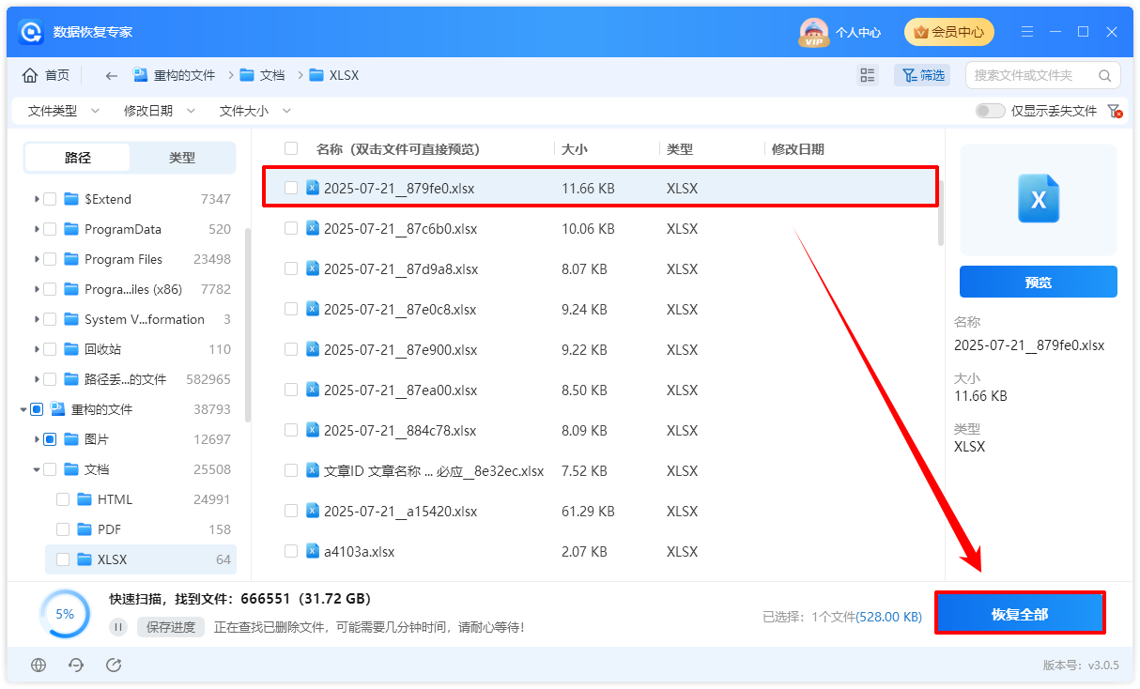Image resolution: width=1140 pixels, height=689 pixels.
Task: Check the PDF folder checkbox in tree
Action: point(63,529)
